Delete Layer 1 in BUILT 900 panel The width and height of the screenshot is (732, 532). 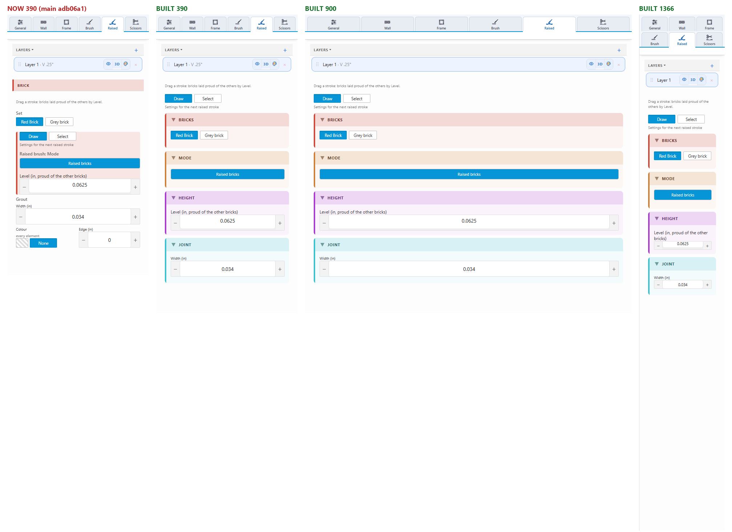[x=619, y=65]
